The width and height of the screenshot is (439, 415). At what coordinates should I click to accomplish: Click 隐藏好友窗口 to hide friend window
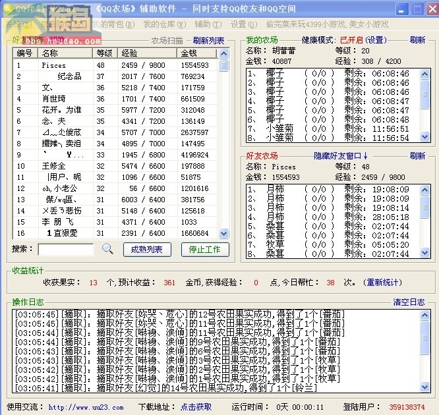340,155
